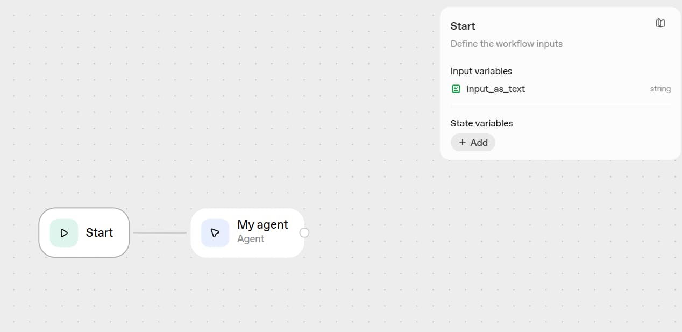The width and height of the screenshot is (682, 332).
Task: Click 'Define the workflow inputs' description text
Action: [x=506, y=44]
